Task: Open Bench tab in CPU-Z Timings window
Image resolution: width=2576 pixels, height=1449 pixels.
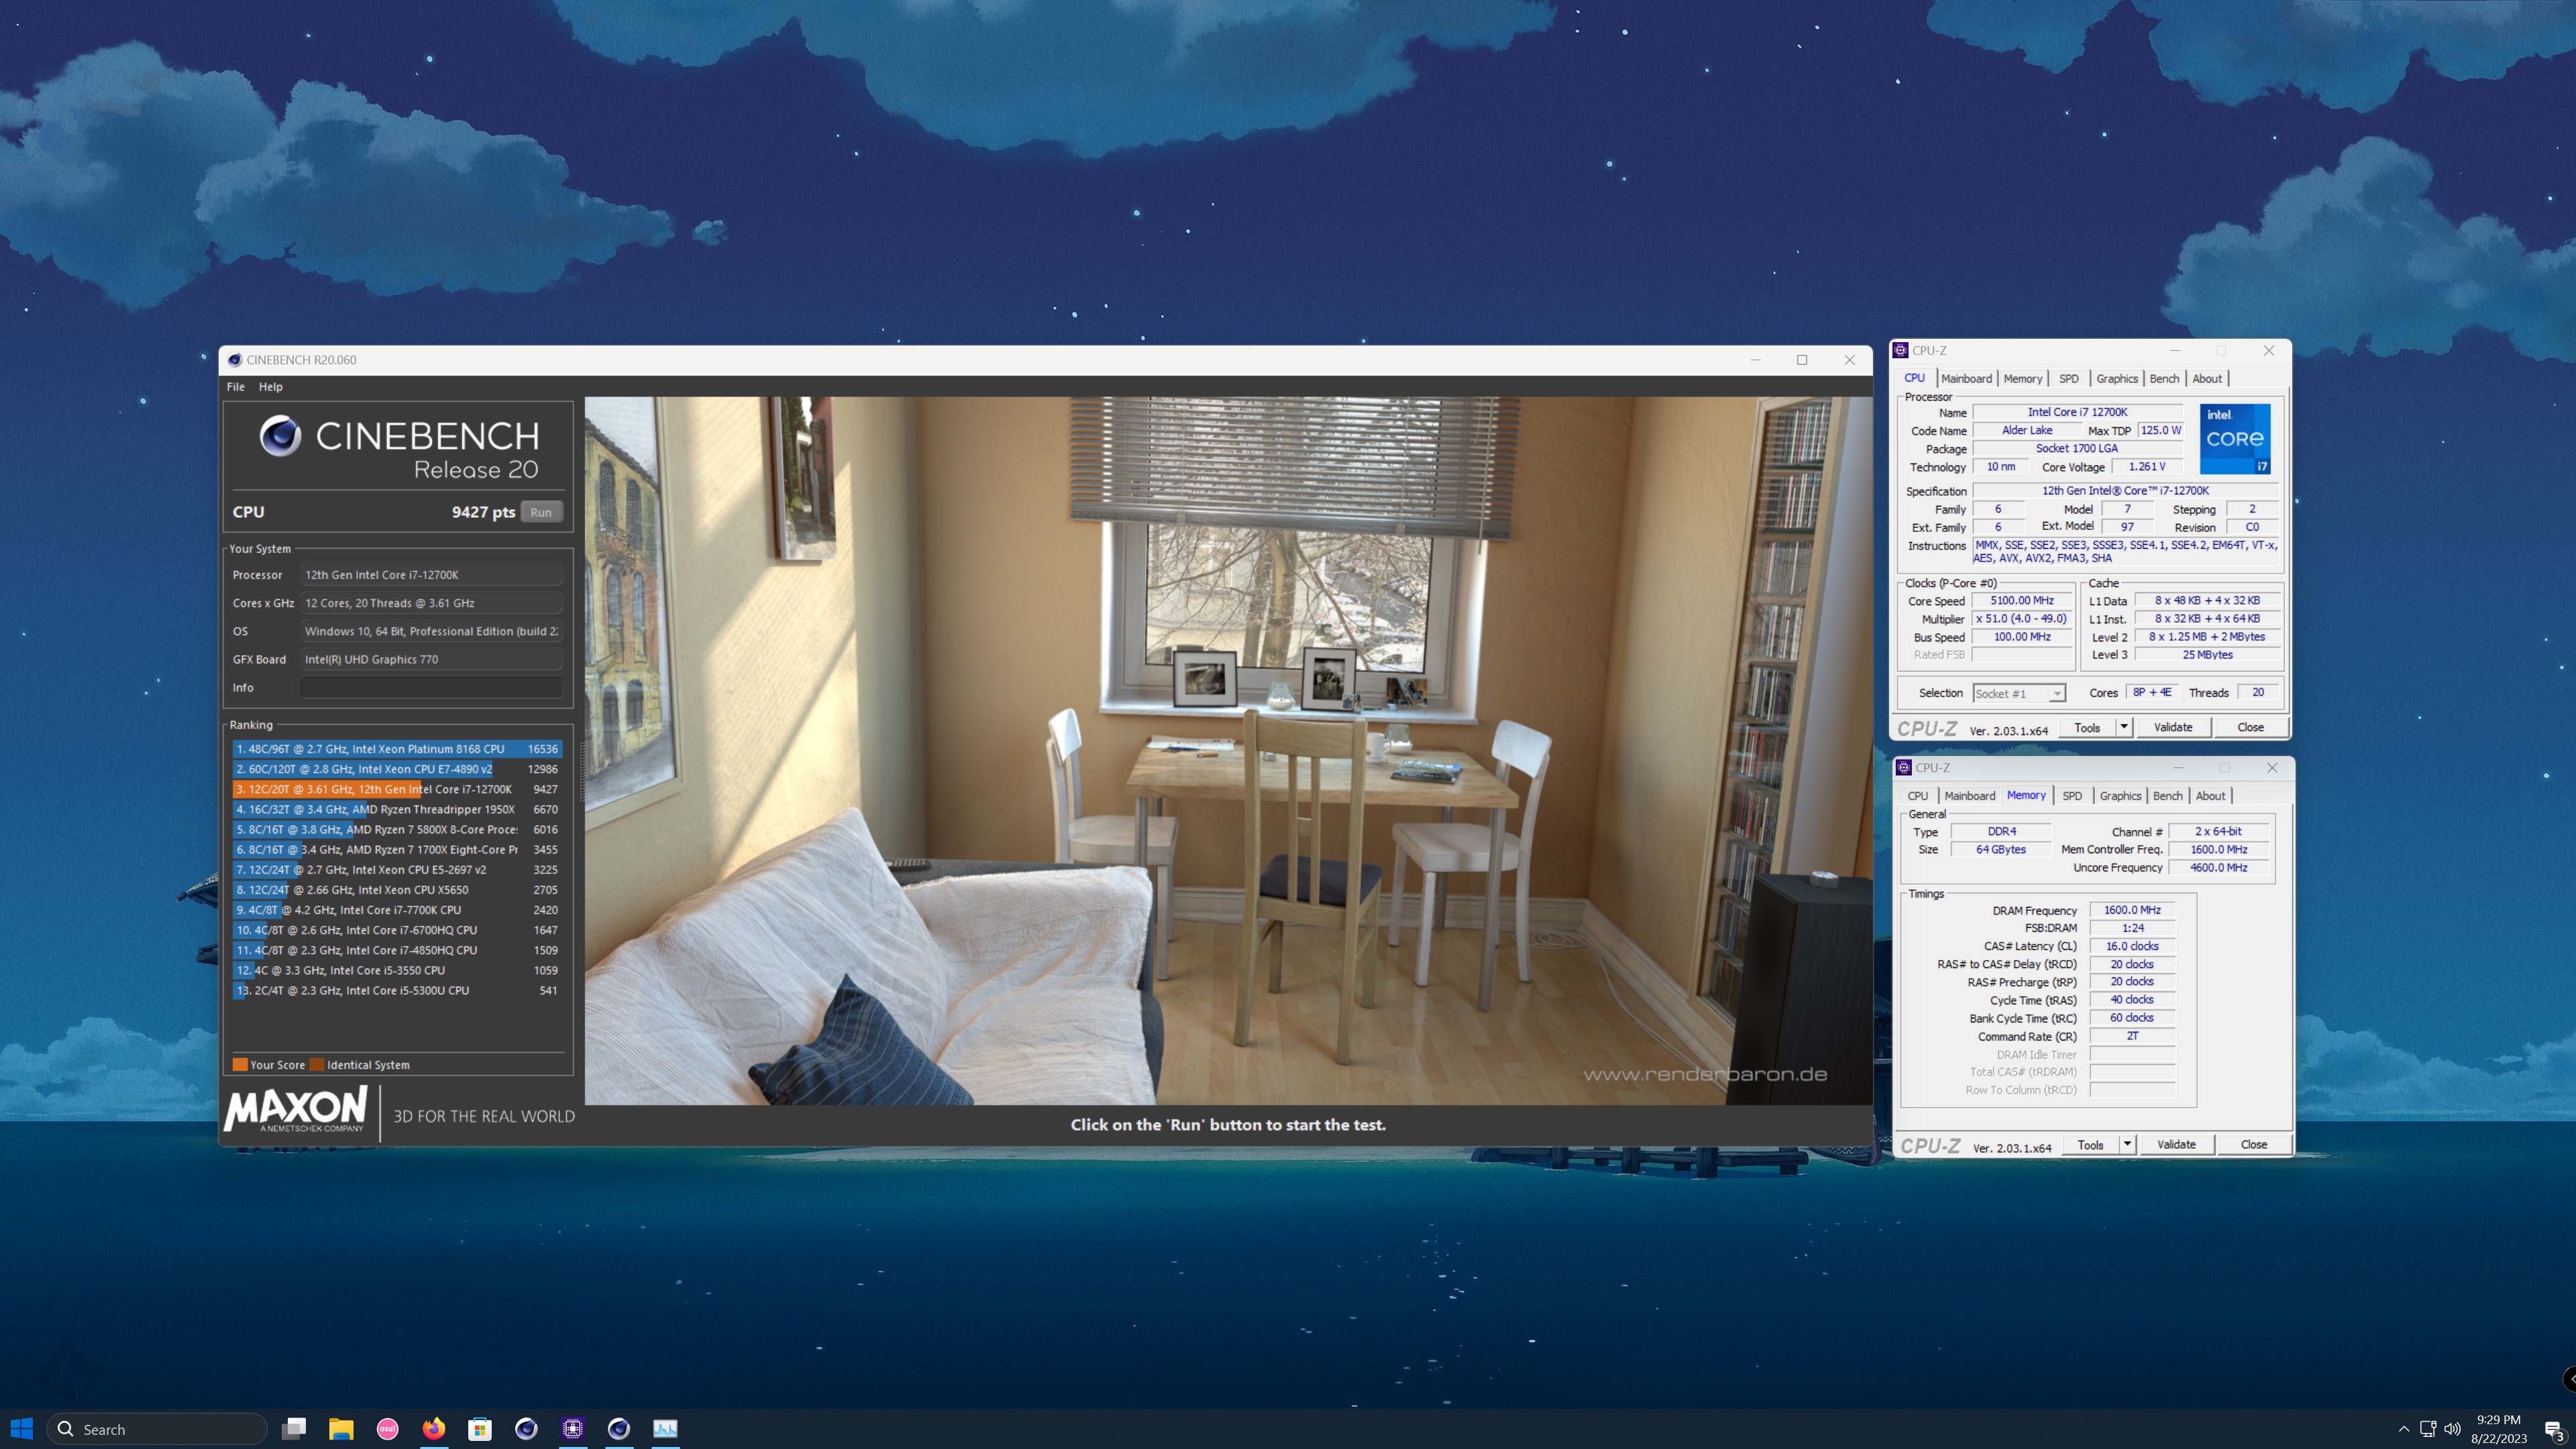Action: (2167, 795)
